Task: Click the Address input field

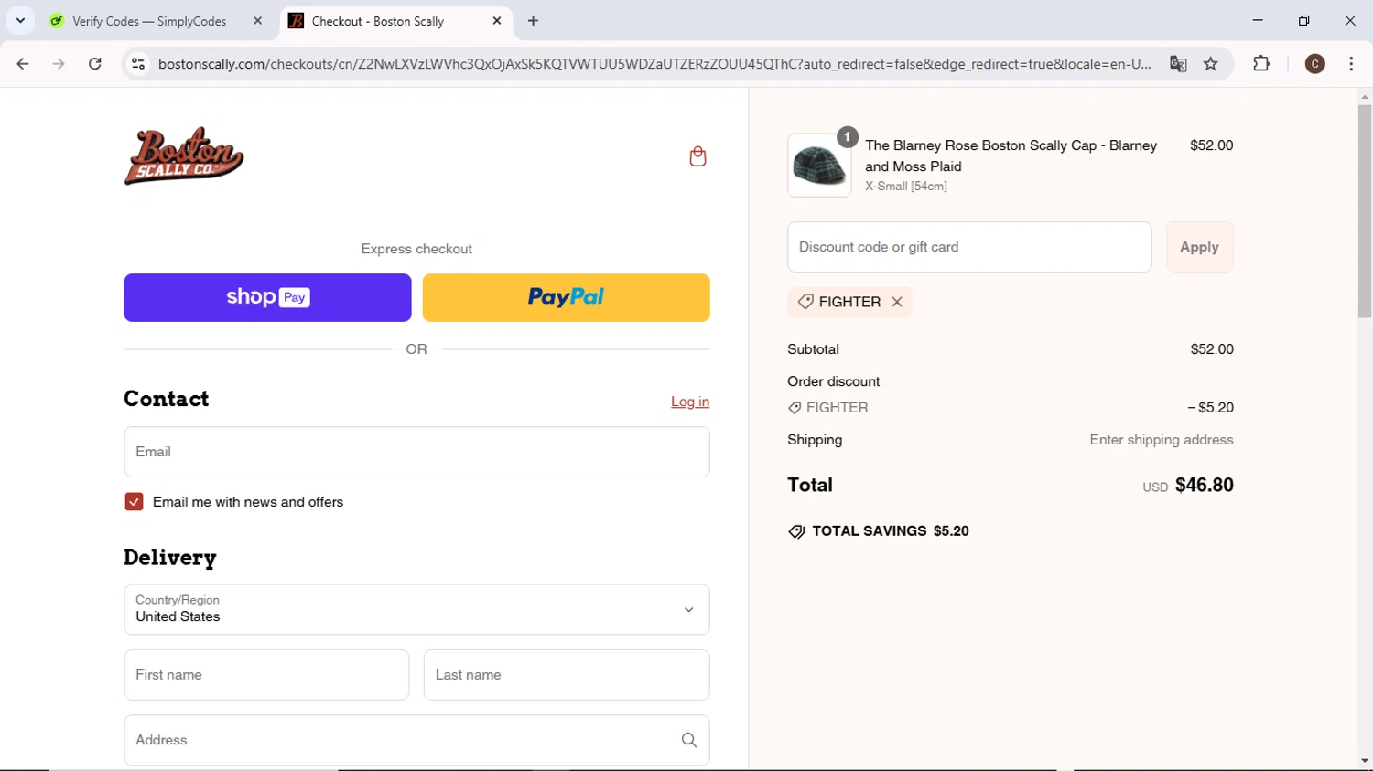Action: [416, 740]
